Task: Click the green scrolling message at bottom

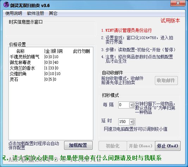Action: pos(82,158)
